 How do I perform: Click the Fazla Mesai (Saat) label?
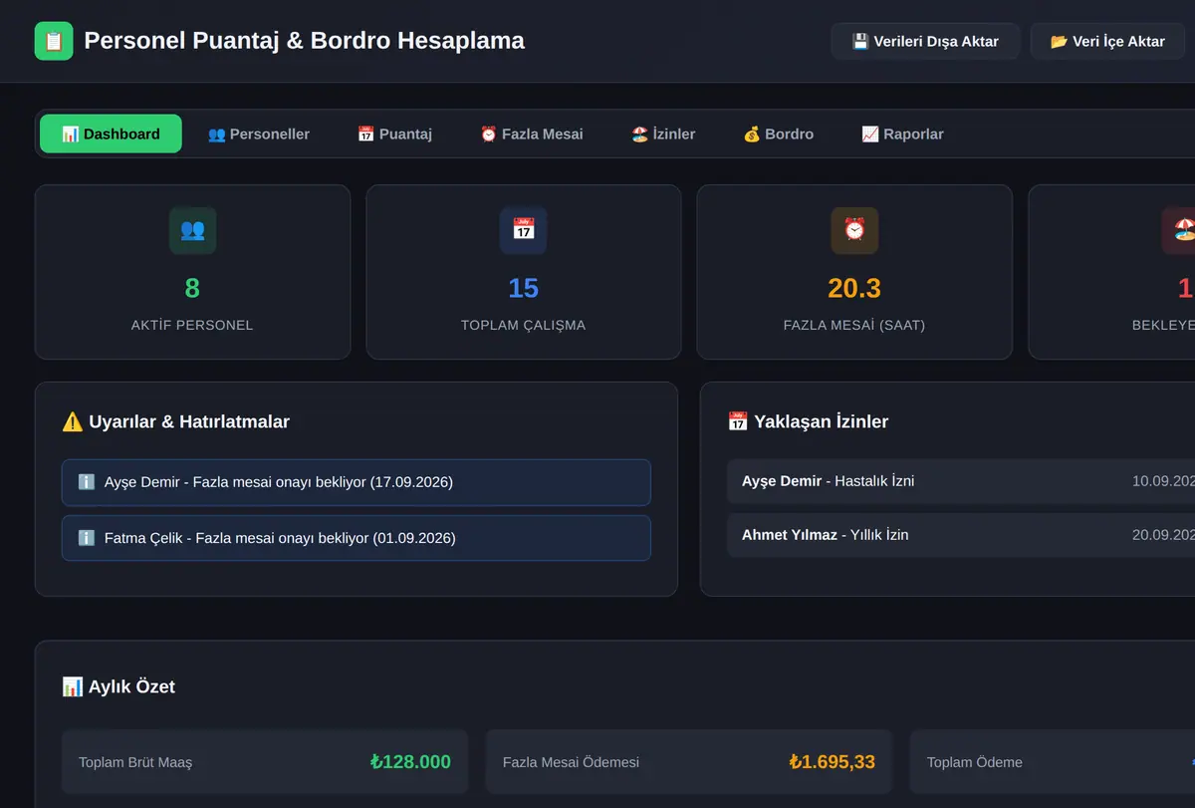854,325
